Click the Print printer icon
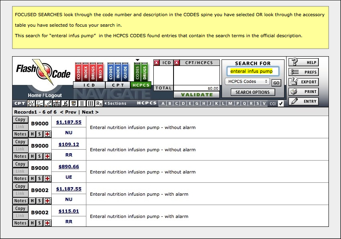This screenshot has width=341, height=239. [294, 91]
